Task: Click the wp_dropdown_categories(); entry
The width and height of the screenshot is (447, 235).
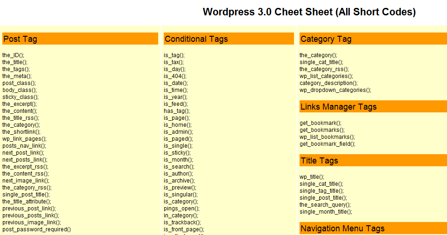Action: point(335,90)
